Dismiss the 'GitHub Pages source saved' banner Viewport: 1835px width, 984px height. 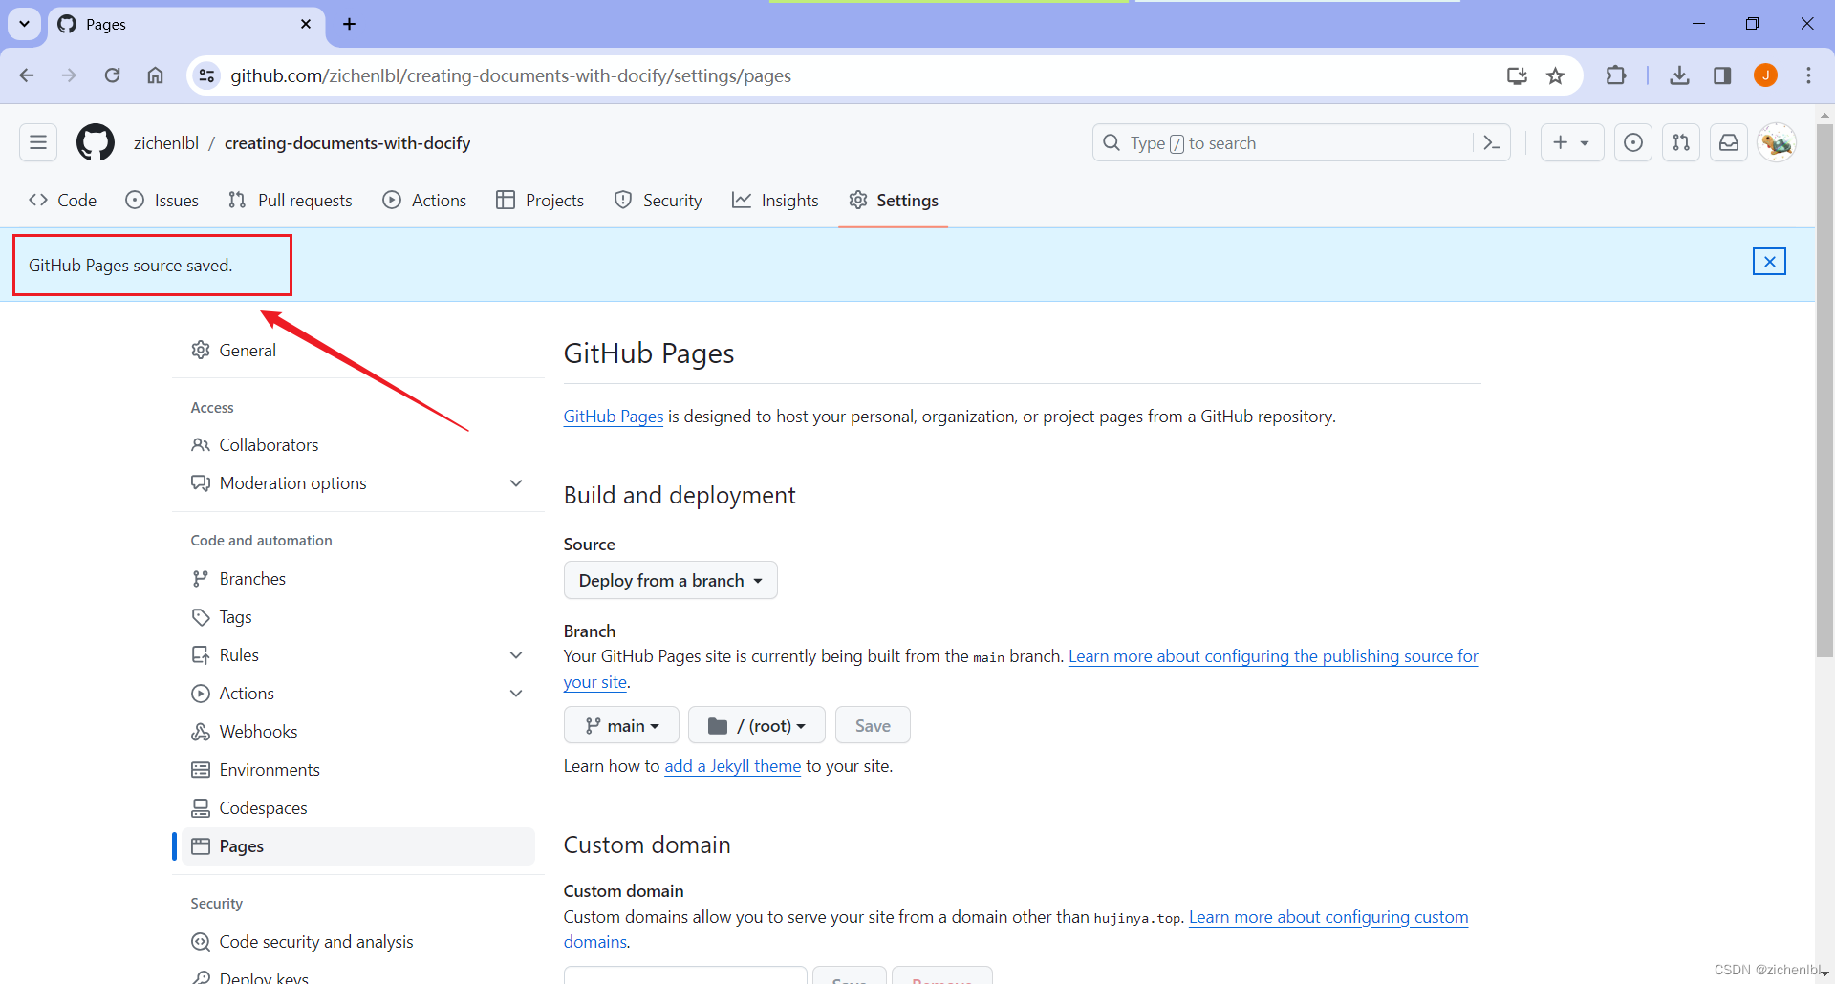(x=1769, y=262)
